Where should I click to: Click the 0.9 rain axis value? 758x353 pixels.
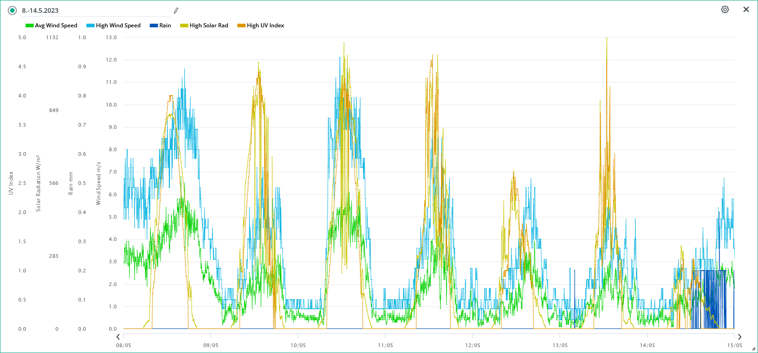[82, 67]
